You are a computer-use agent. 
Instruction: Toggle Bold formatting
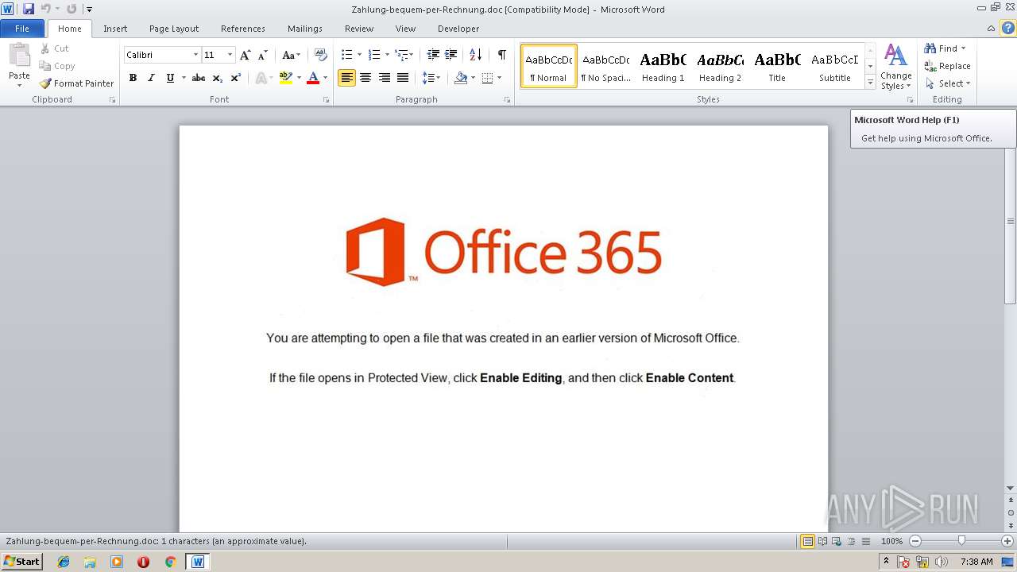tap(133, 78)
